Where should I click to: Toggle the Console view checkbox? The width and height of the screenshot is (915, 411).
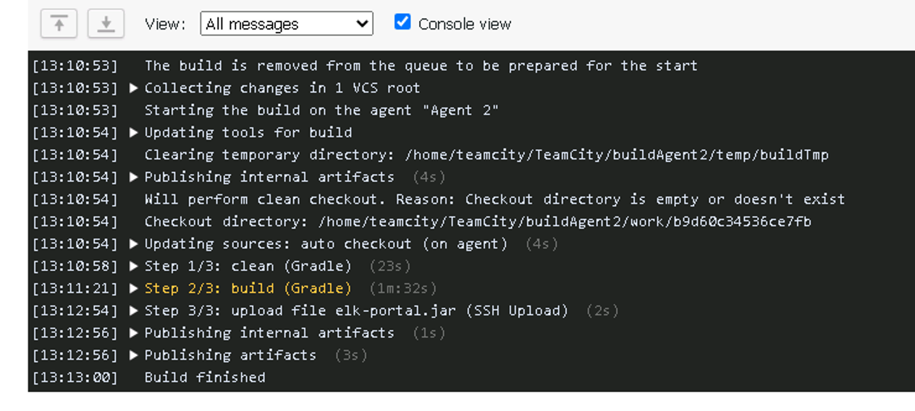coord(402,22)
